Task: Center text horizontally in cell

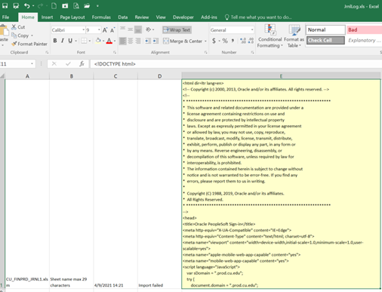Action: pos(130,41)
